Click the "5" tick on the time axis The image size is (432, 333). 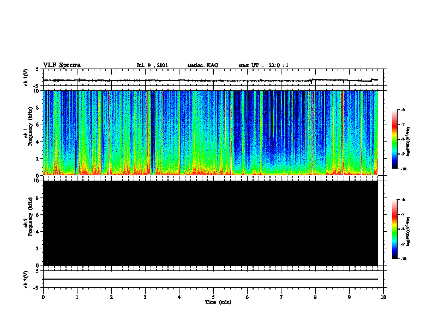213,297
